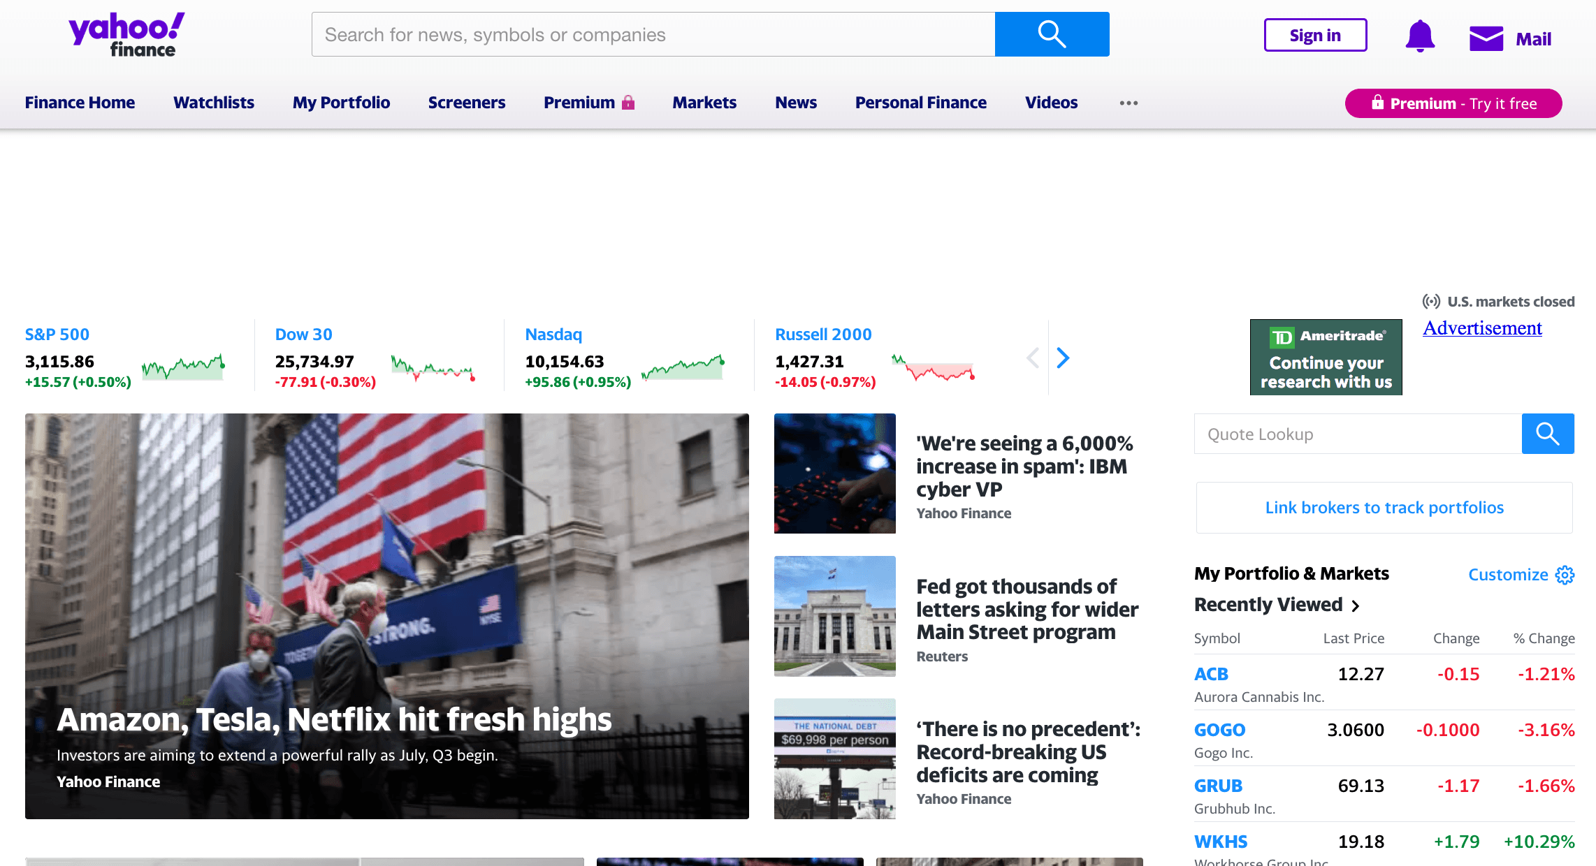The height and width of the screenshot is (866, 1596).
Task: Expand Recently Viewed with its chevron
Action: tap(1356, 606)
